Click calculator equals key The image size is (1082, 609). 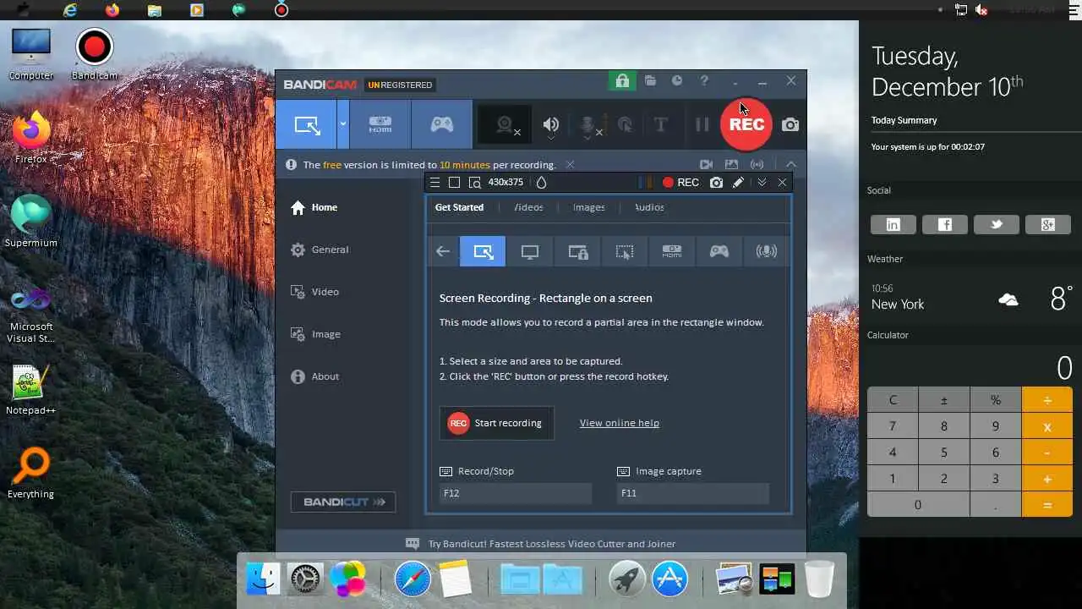click(1047, 505)
